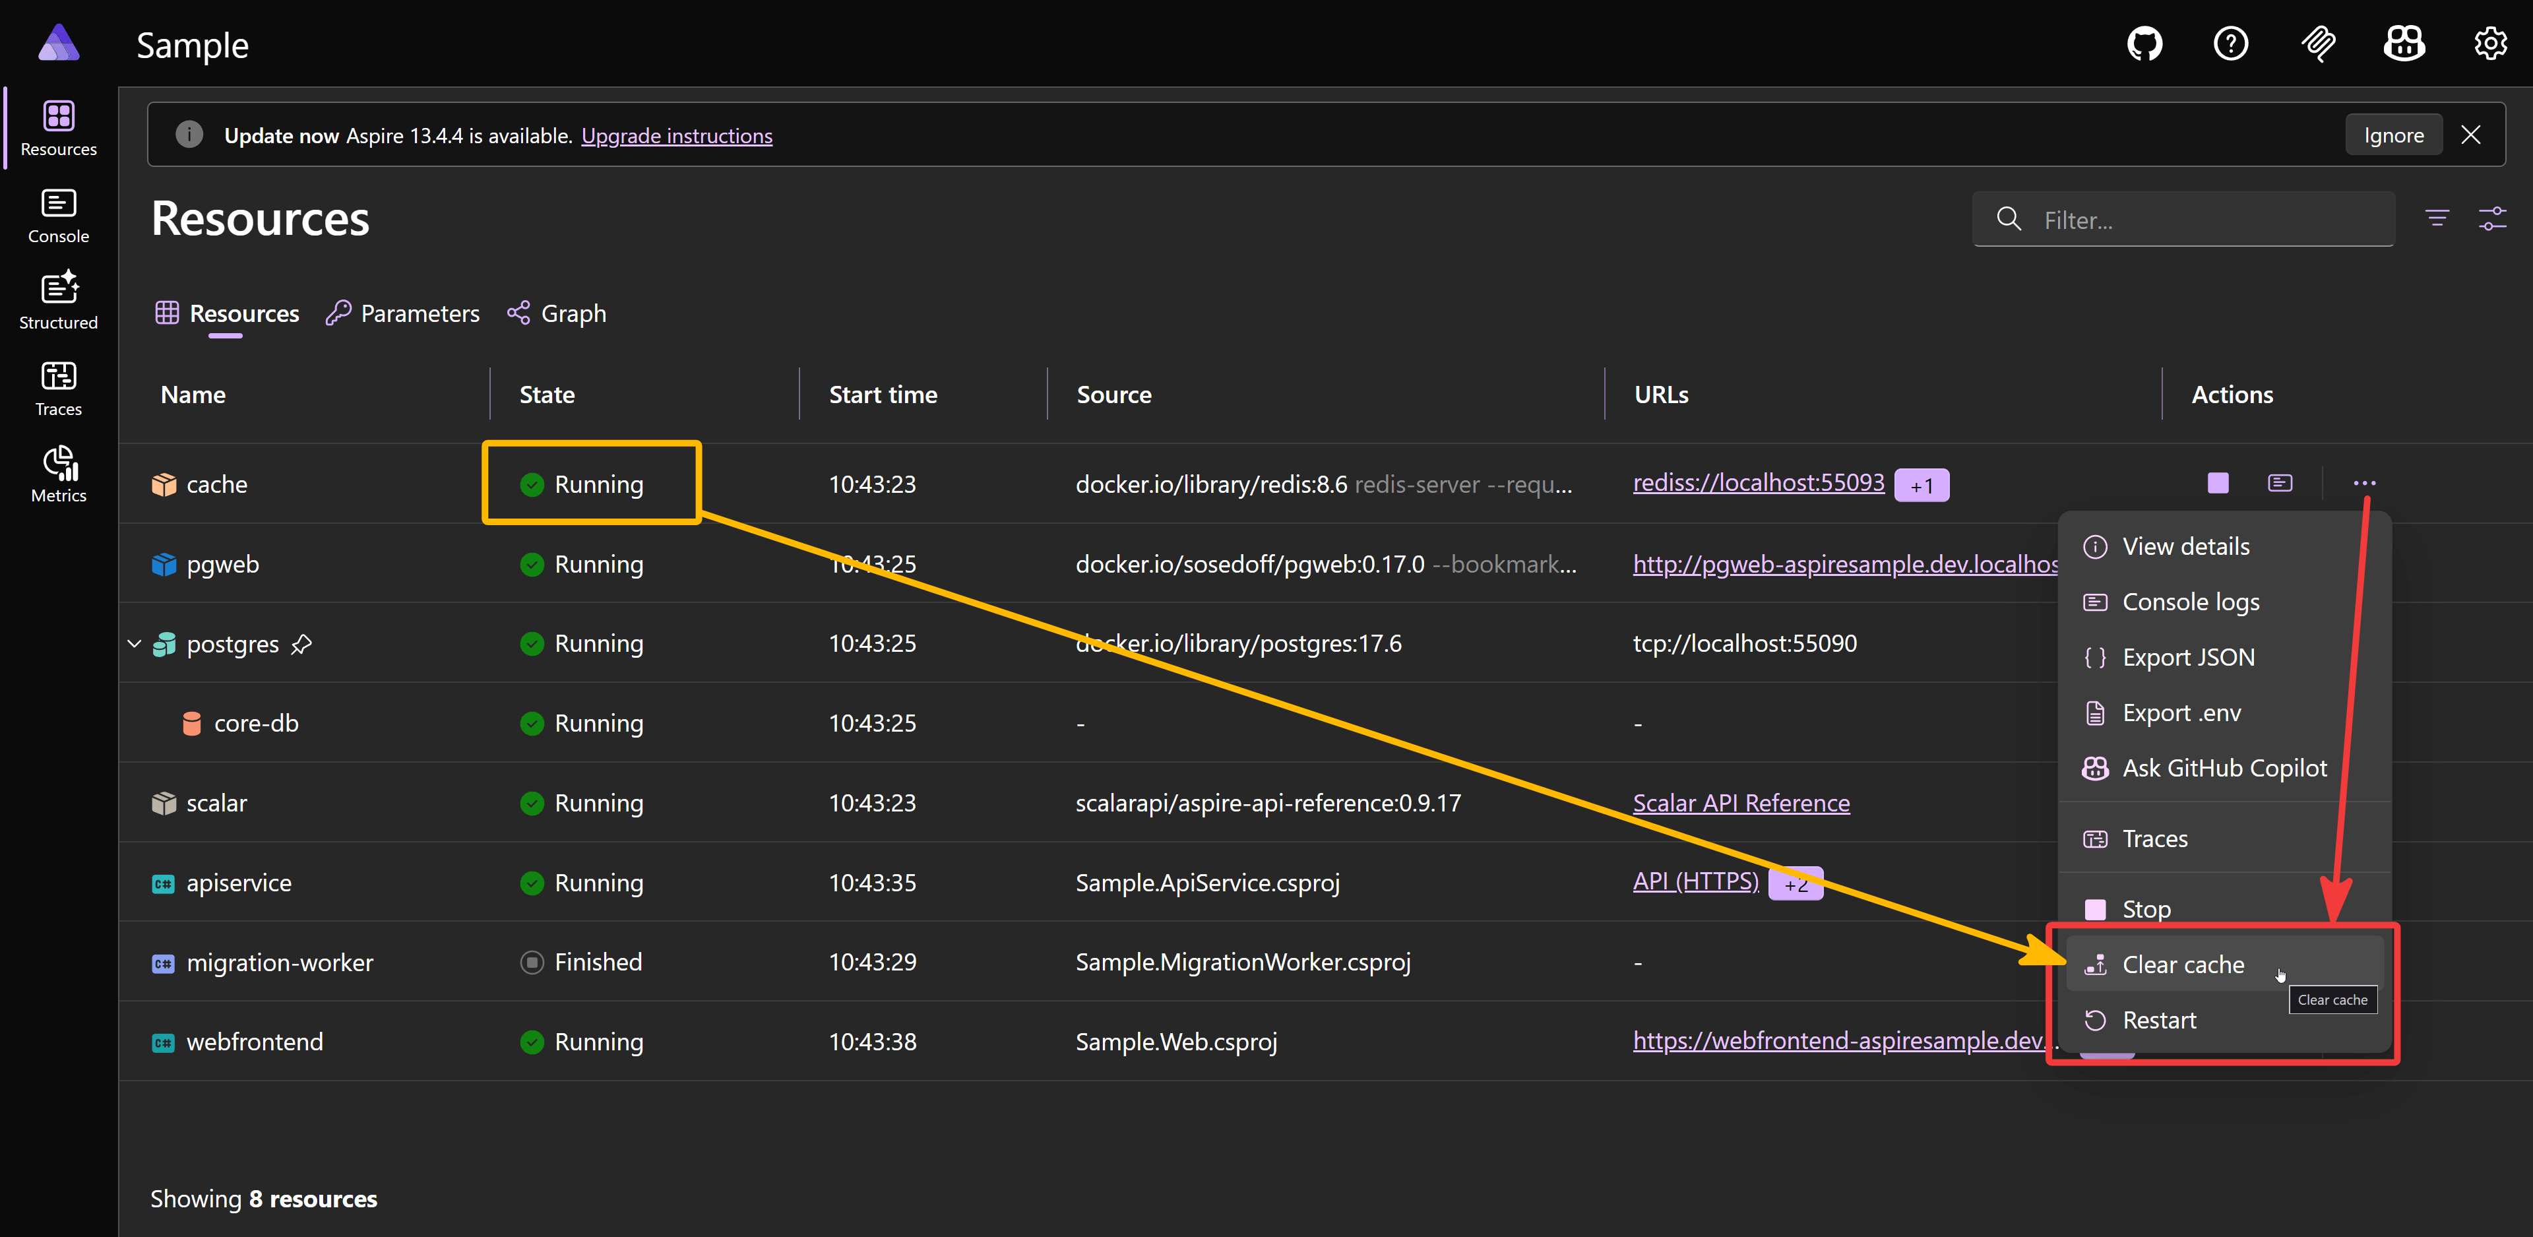Select Ask GitHub Copilot menu item

coord(2224,768)
